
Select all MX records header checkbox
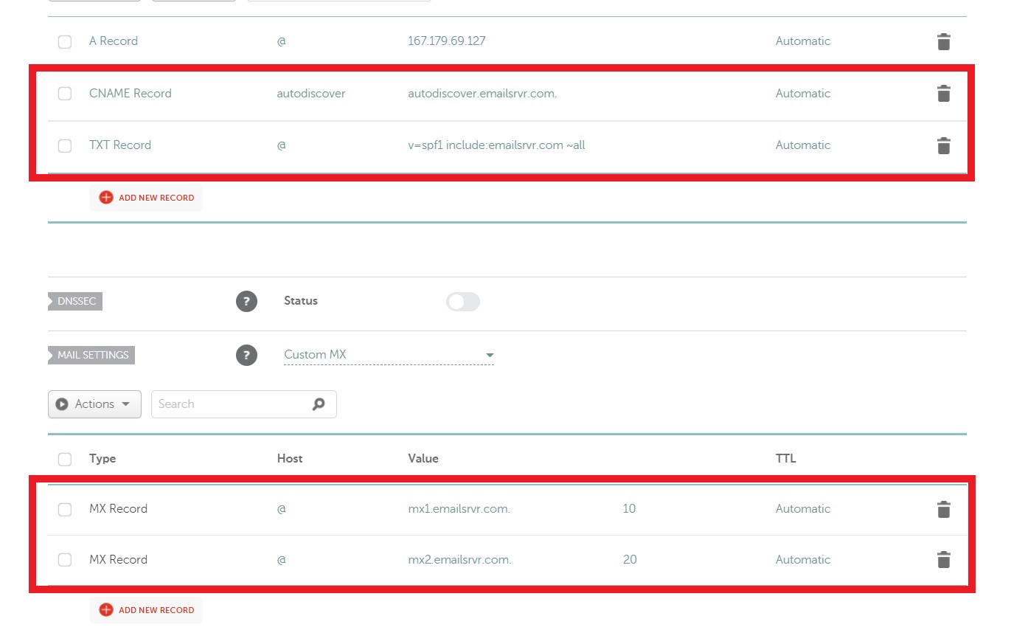65,459
